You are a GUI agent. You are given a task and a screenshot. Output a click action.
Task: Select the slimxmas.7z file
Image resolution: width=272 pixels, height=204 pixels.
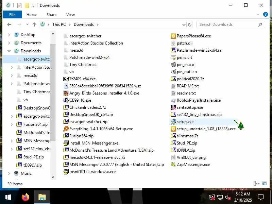[x=187, y=136]
